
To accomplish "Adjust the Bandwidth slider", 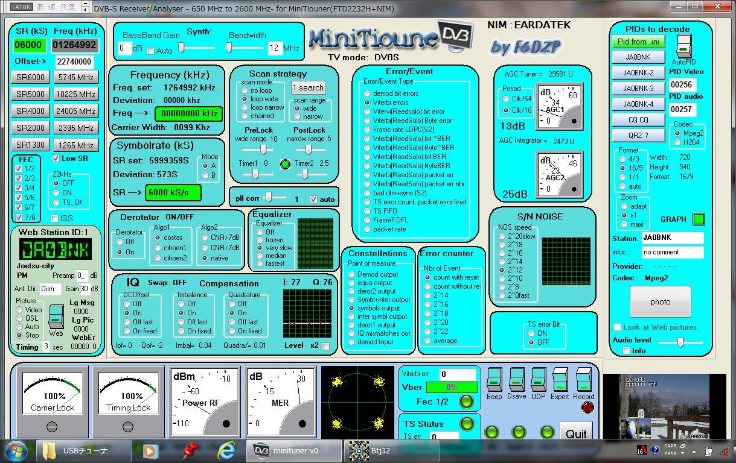I will [245, 48].
